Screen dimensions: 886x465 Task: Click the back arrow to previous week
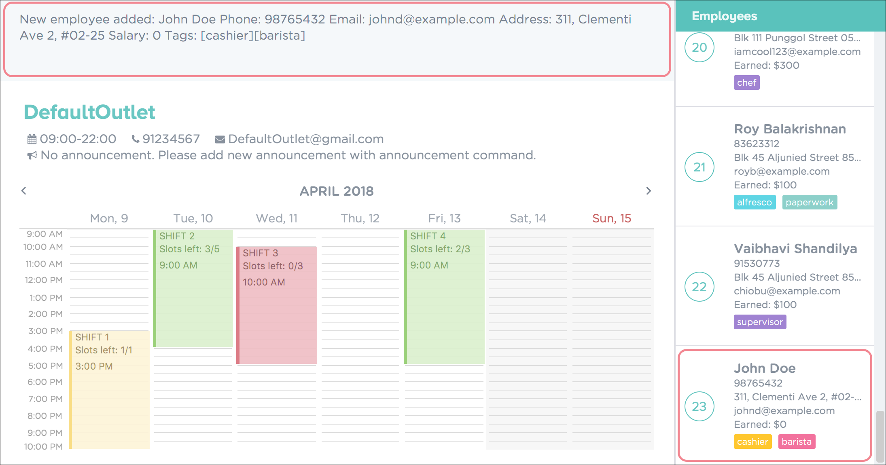pos(23,190)
